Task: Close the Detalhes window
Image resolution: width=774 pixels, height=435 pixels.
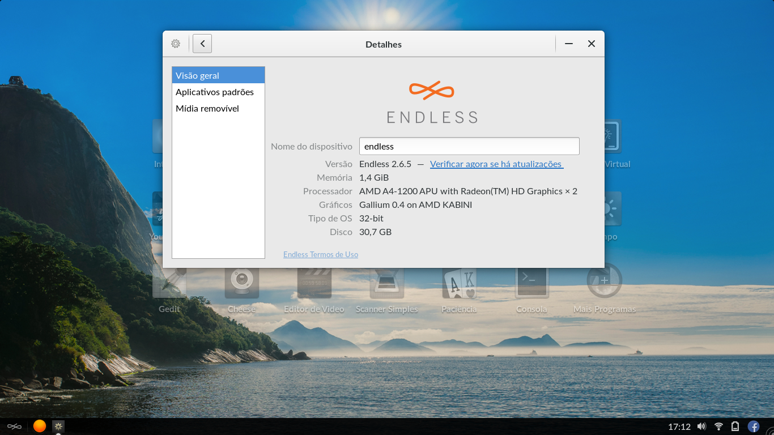Action: click(592, 44)
